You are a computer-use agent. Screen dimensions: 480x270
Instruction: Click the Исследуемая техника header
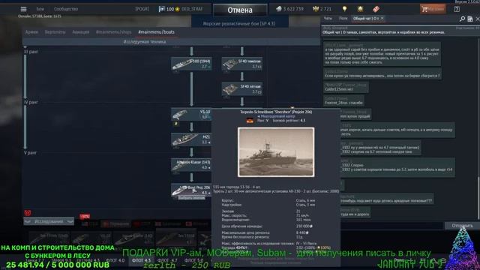coord(145,42)
